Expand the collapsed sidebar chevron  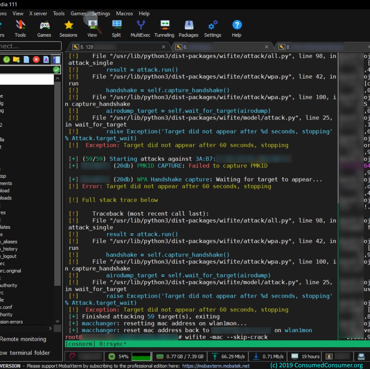click(50, 328)
